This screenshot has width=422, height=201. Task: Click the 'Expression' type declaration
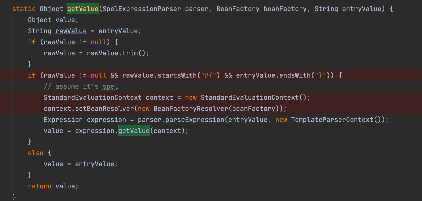tap(63, 120)
